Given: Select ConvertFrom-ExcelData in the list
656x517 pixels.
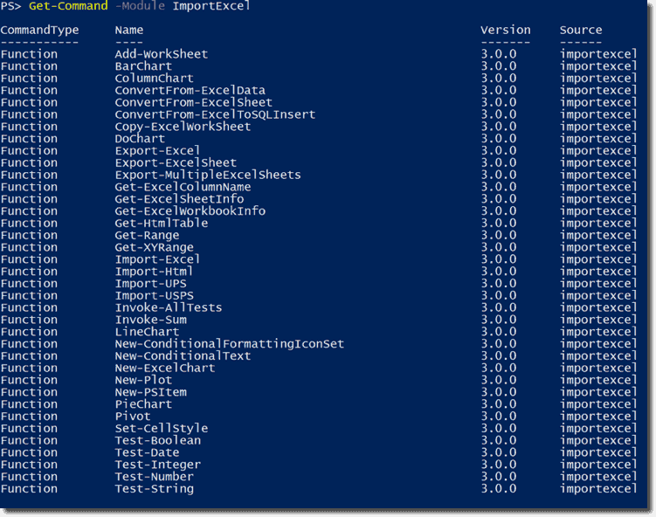Looking at the screenshot, I should pos(190,90).
